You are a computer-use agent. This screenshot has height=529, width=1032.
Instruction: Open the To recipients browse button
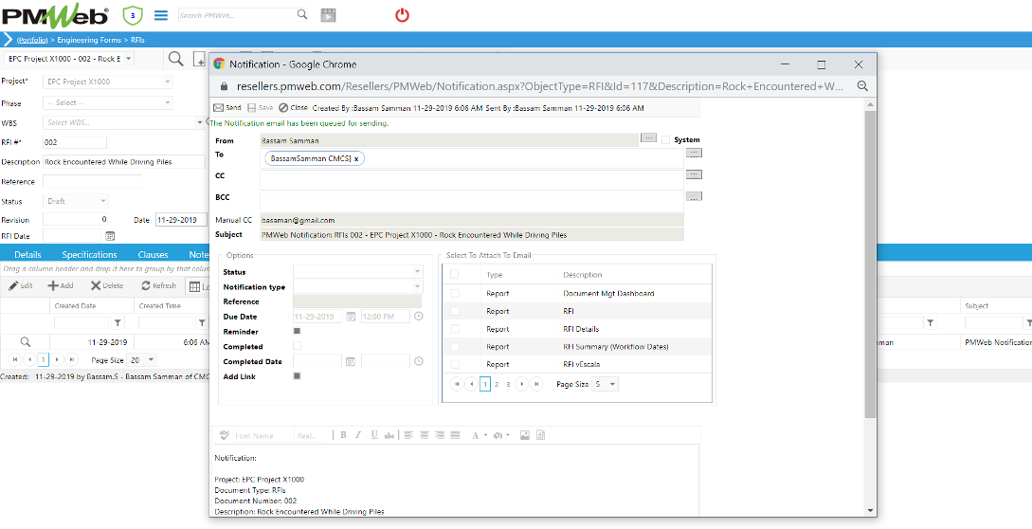tap(694, 153)
